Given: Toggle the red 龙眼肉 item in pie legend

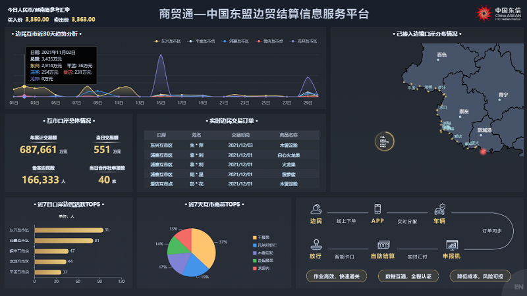Looking at the screenshot, I should 261,268.
